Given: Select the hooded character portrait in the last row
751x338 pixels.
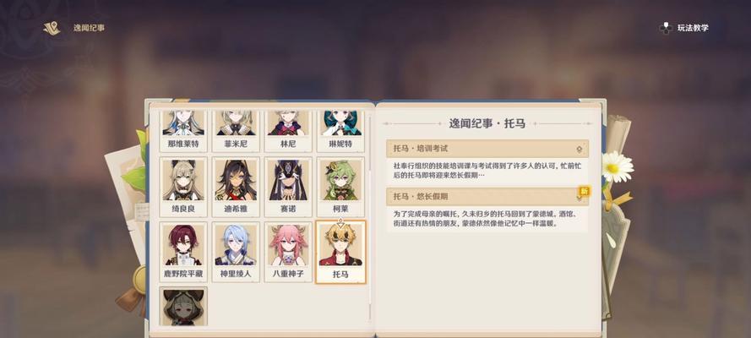Looking at the screenshot, I should coord(183,307).
